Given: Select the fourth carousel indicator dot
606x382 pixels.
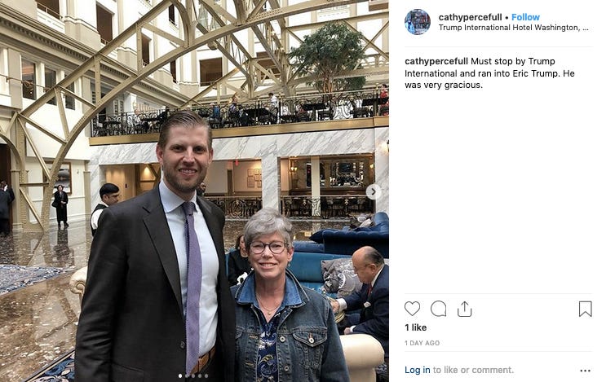Looking at the screenshot, I should pyautogui.click(x=200, y=375).
